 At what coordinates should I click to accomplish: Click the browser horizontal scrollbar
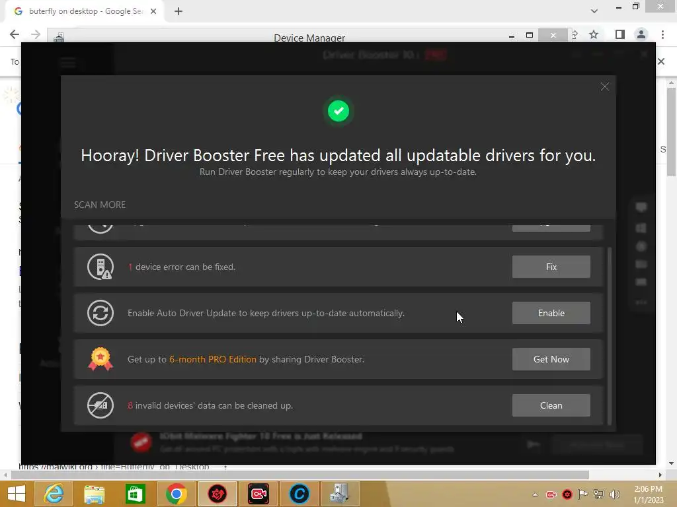[299, 475]
